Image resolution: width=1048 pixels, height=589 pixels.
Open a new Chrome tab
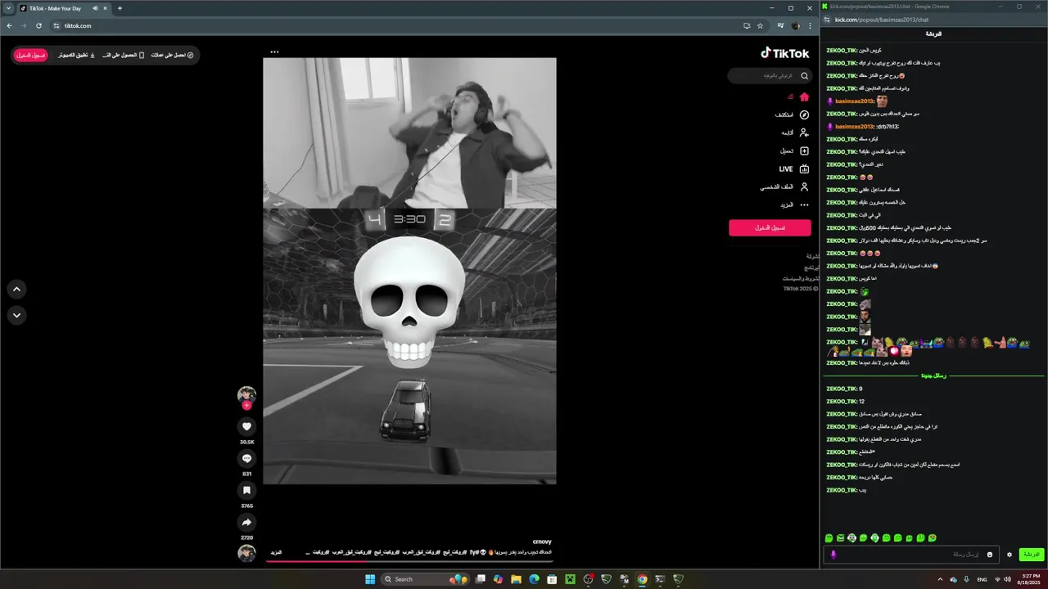[120, 8]
